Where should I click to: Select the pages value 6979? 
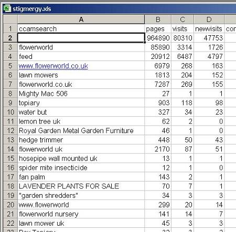pos(158,66)
